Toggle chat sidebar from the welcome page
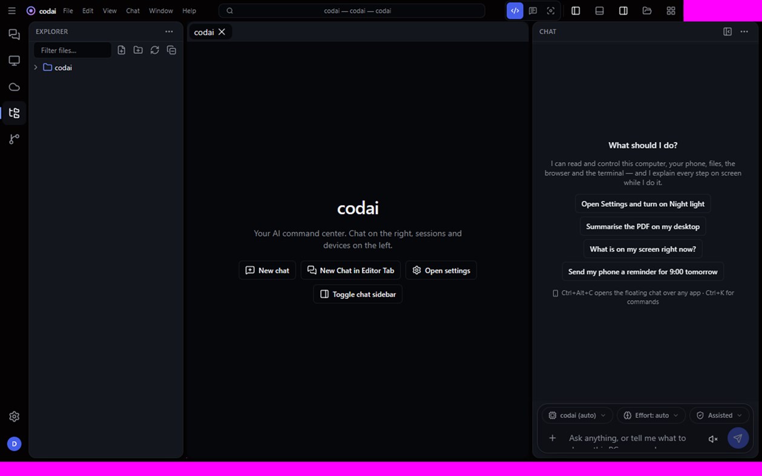 coord(358,294)
